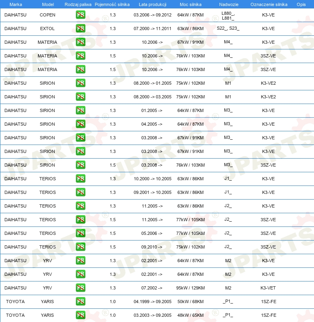Click 1.0 displacement in YARIS 48kW row
Viewport: 314px width, 322px height.
point(112,315)
